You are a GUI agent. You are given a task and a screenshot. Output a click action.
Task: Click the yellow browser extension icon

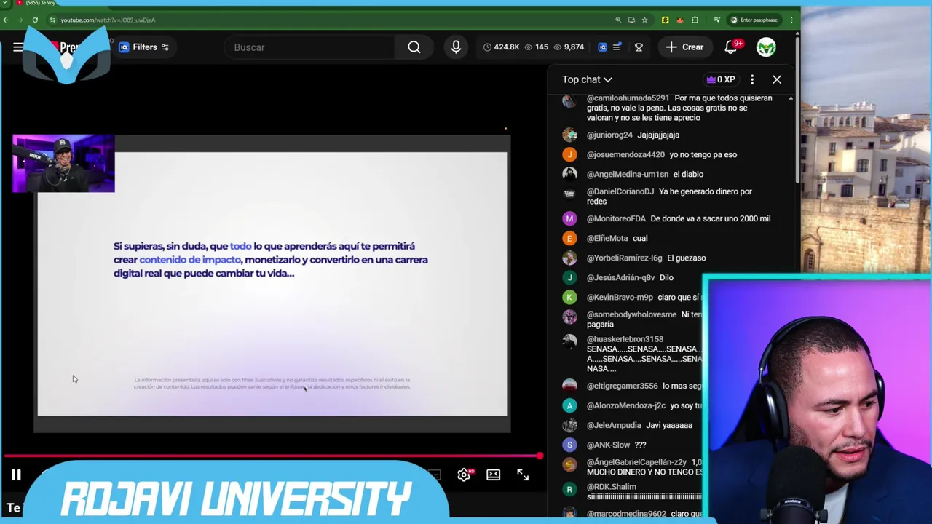(x=665, y=20)
